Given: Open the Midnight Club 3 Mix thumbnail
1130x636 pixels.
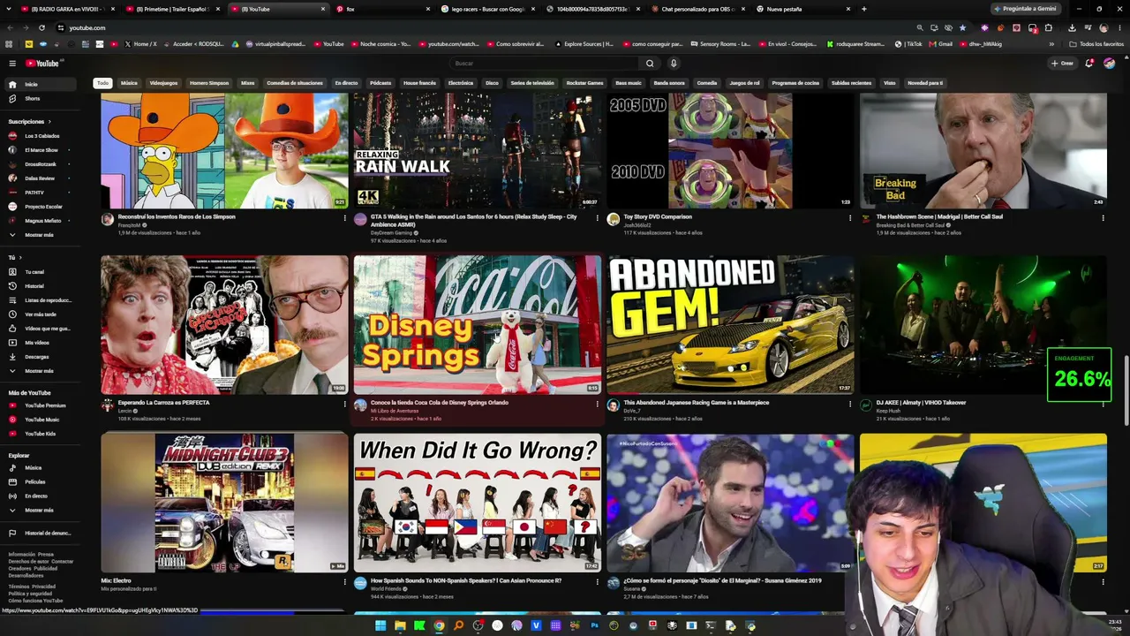Looking at the screenshot, I should pos(224,503).
